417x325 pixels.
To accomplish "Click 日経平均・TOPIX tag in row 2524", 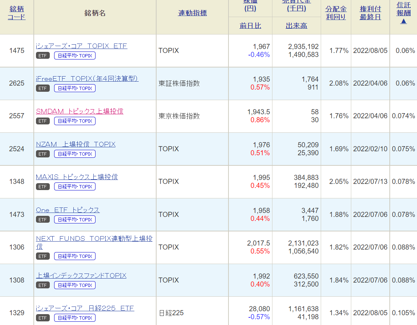I will (75, 154).
